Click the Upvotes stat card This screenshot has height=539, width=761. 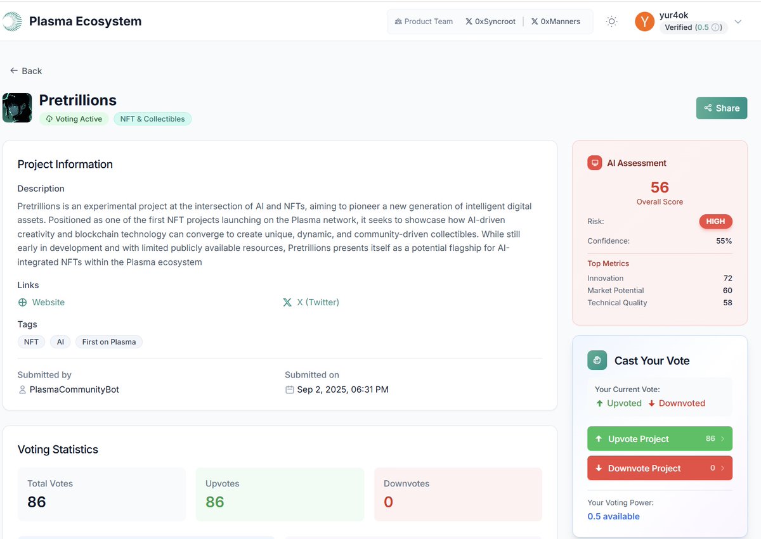point(280,494)
